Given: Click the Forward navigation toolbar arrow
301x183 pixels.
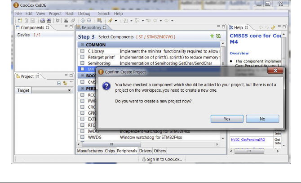Looking at the screenshot, I should point(166,20).
